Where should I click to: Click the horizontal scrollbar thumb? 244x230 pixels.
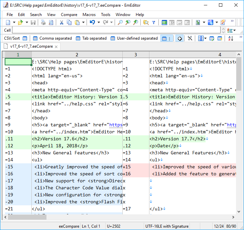click(x=27, y=217)
